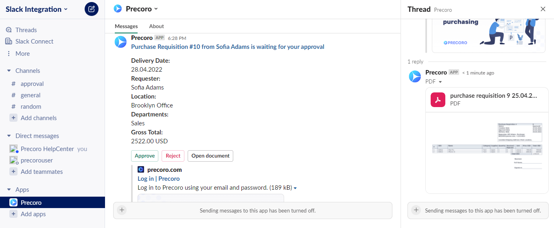Close the Thread panel

[x=543, y=9]
